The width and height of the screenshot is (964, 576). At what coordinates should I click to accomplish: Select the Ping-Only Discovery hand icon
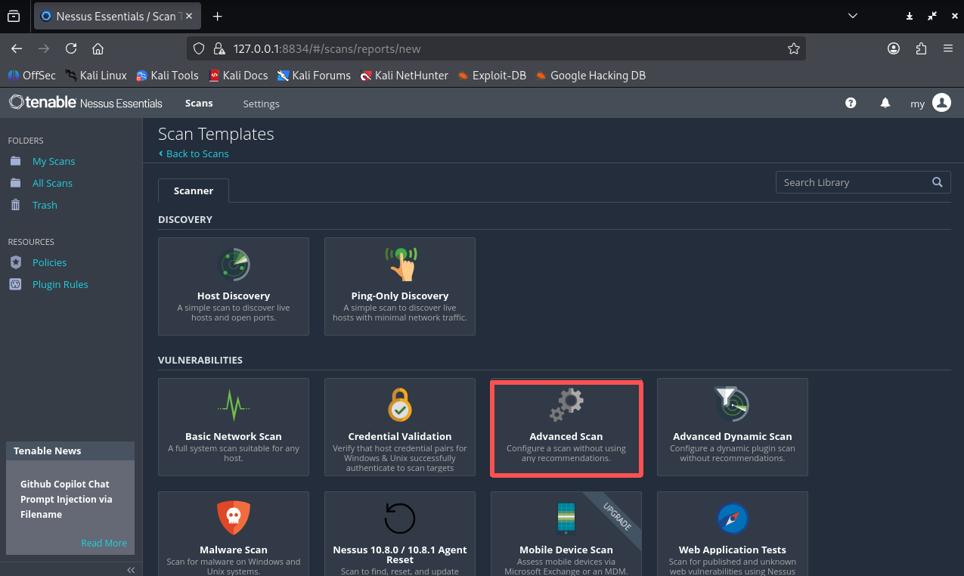[400, 264]
